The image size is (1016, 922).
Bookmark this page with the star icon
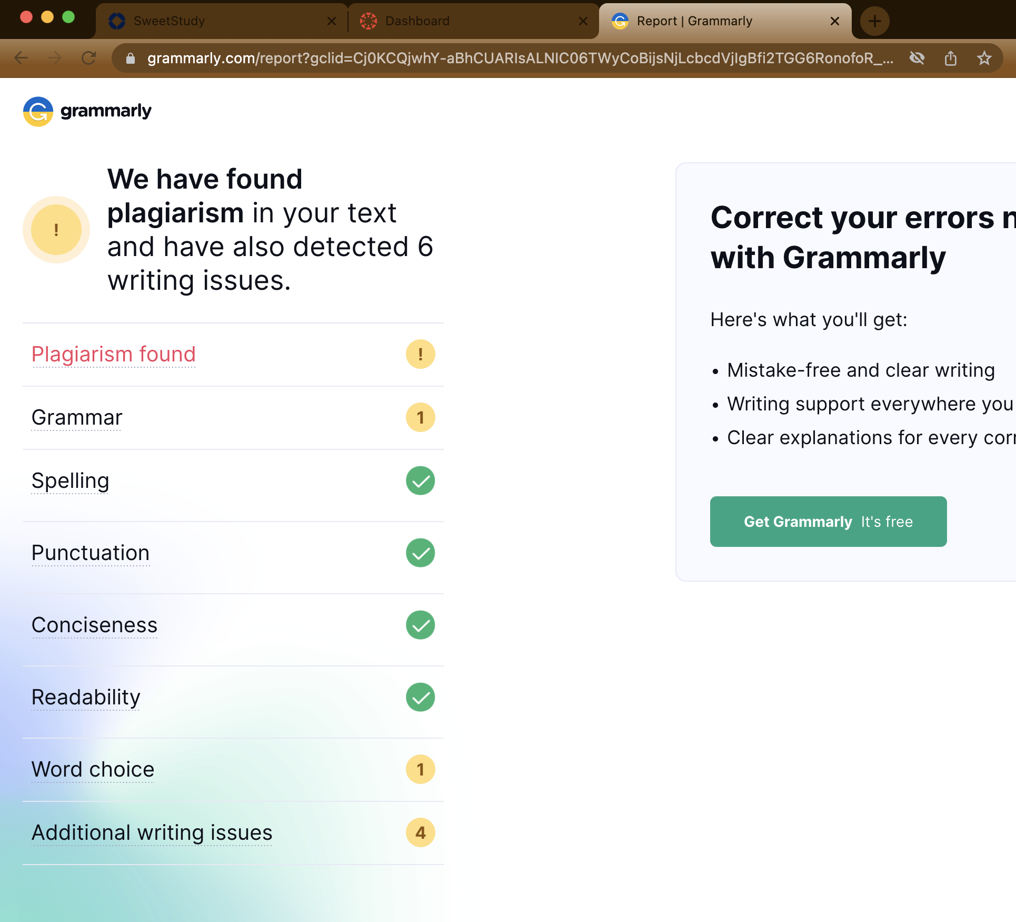coord(984,58)
